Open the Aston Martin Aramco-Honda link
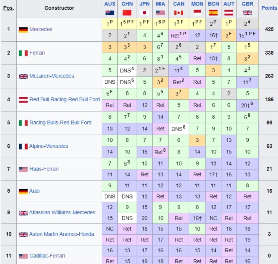This screenshot has height=264, width=278. [61, 234]
